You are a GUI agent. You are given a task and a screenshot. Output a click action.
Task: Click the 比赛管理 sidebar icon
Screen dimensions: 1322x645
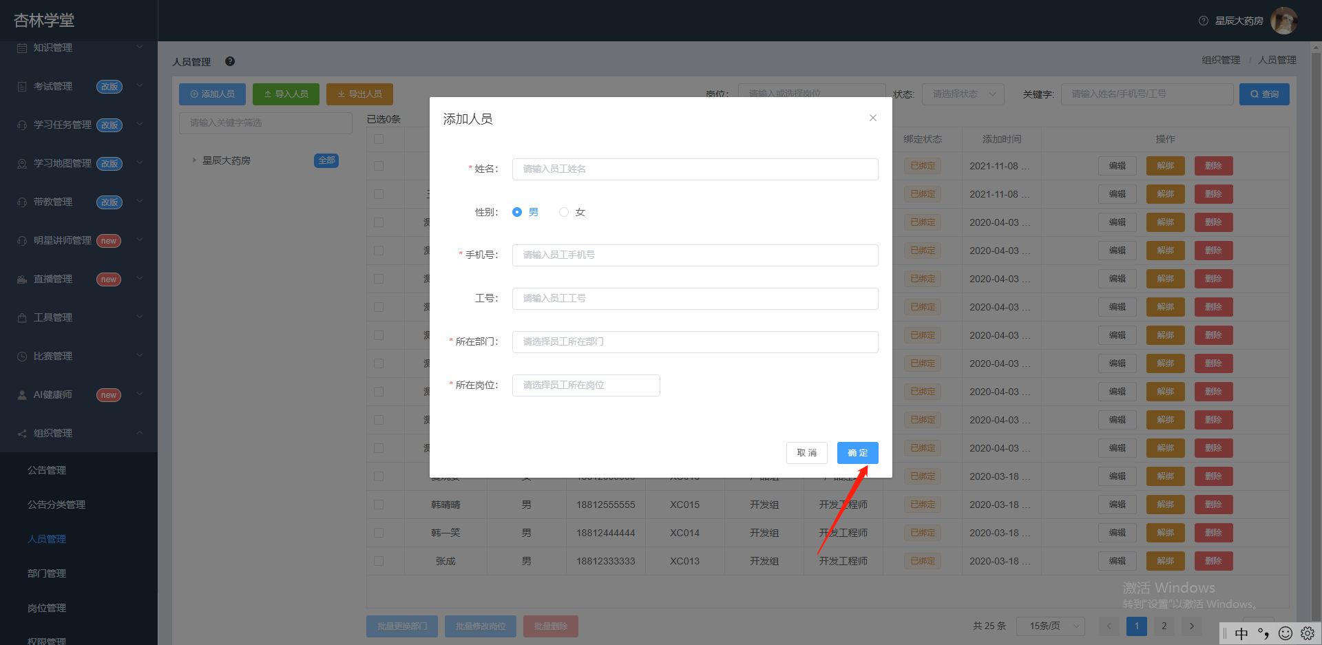[22, 357]
